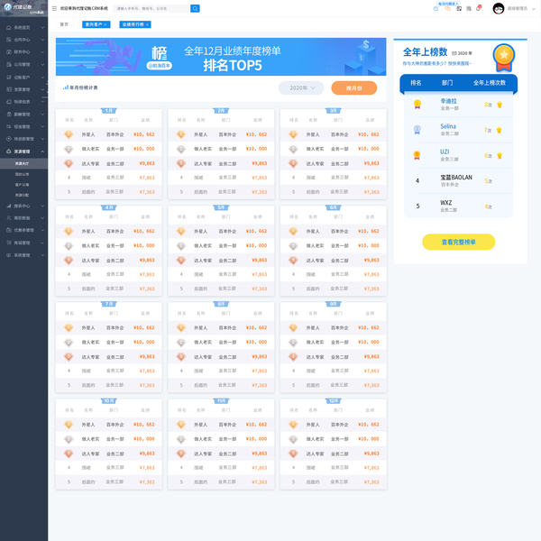The height and width of the screenshot is (541, 541).
Task: Click the 公司管理 sidebar icon
Action: click(9, 65)
